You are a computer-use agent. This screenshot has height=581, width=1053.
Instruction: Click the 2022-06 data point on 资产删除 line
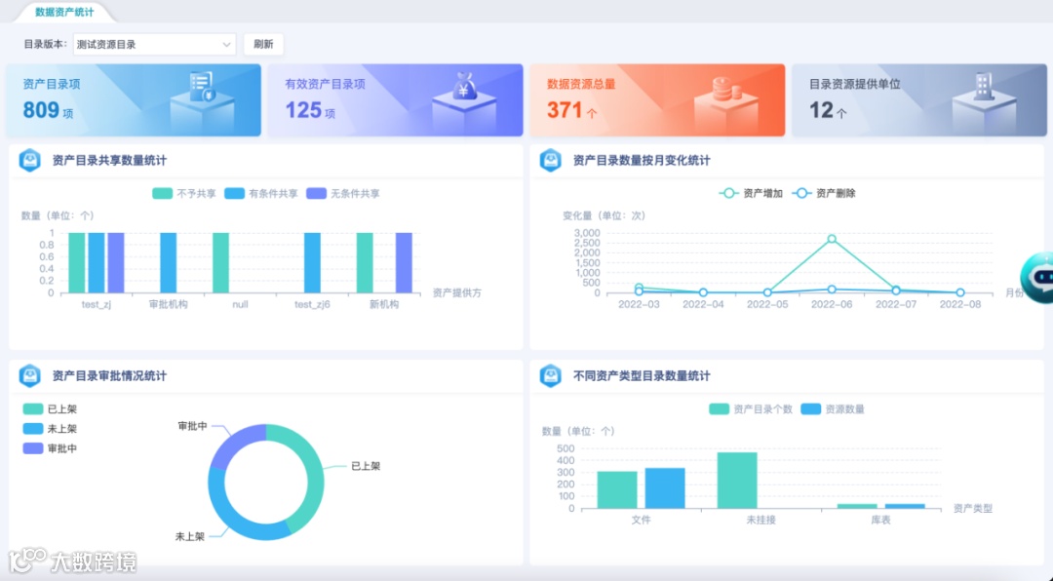pos(832,290)
